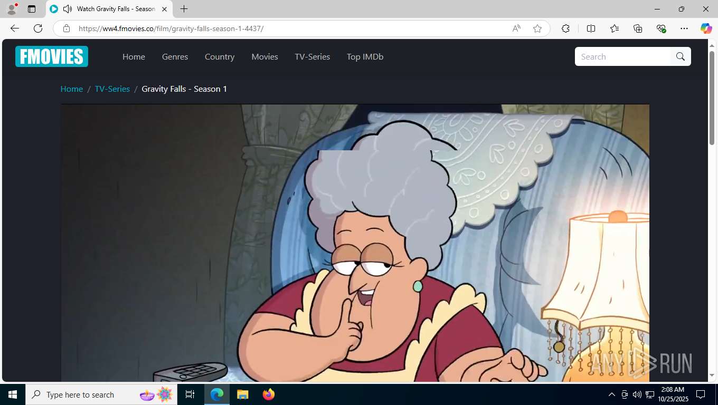Click scrollbar down arrow

point(712,375)
